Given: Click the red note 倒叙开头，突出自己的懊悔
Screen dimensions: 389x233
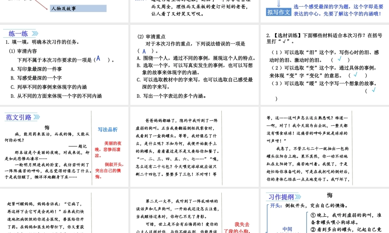Looking at the screenshot, I should point(109,170).
